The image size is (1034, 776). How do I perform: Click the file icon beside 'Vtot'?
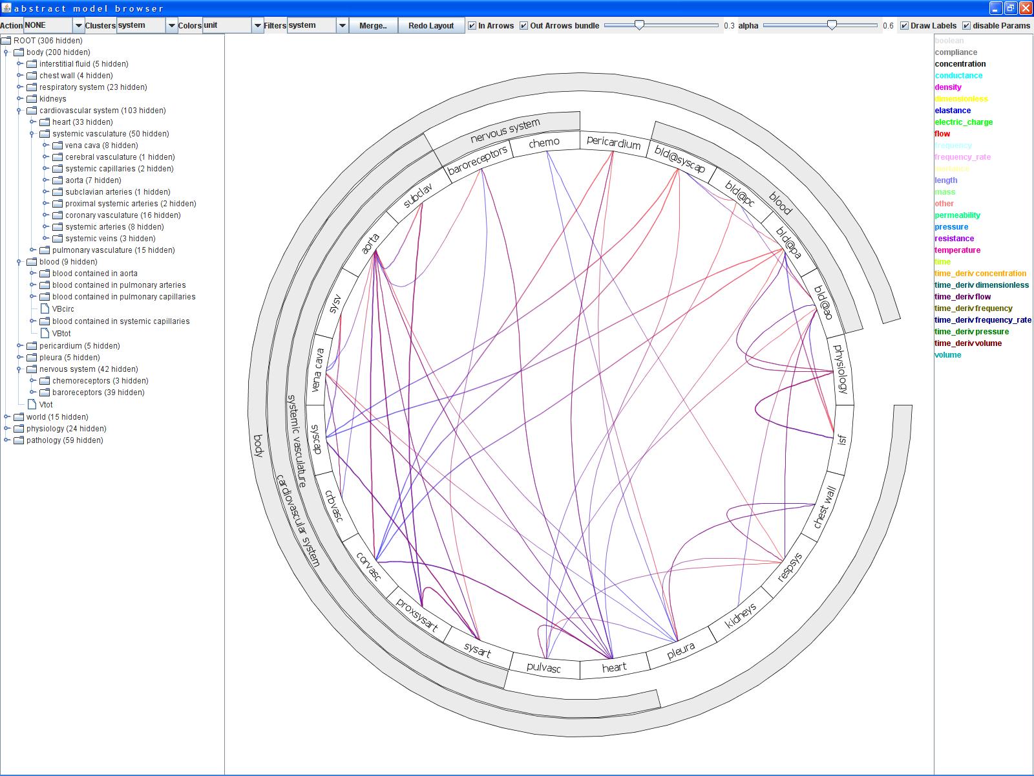click(x=32, y=404)
